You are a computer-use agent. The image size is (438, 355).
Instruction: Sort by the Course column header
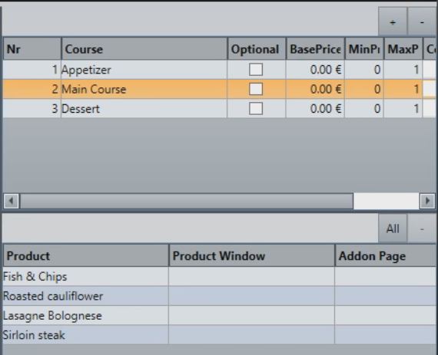144,49
